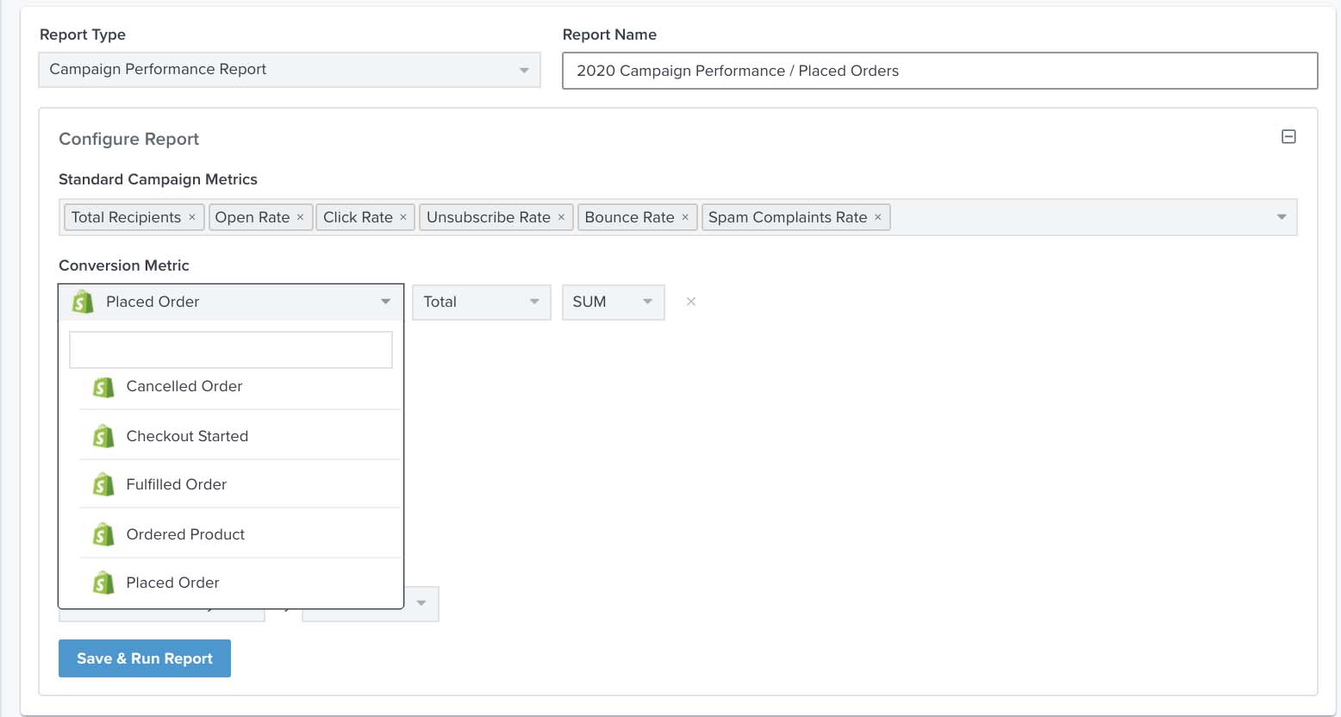Collapse Configure Report using the minus icon
Screen dimensions: 1341x717
(x=1289, y=136)
